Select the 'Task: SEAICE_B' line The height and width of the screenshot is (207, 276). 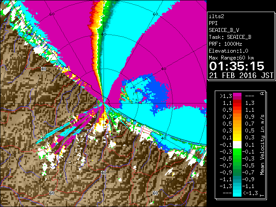230,37
